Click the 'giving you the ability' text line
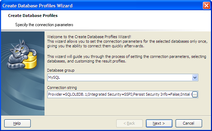 coord(96,46)
